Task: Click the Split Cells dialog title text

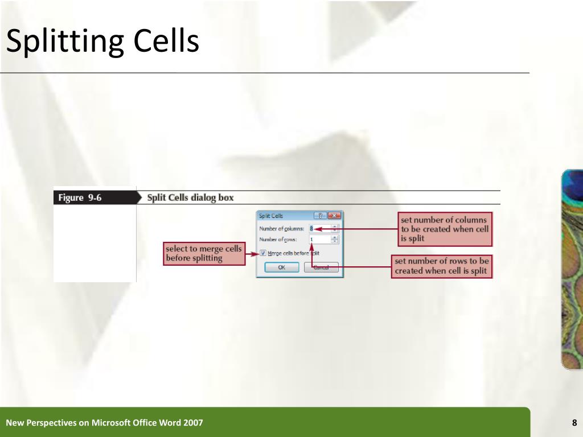Action: [270, 216]
